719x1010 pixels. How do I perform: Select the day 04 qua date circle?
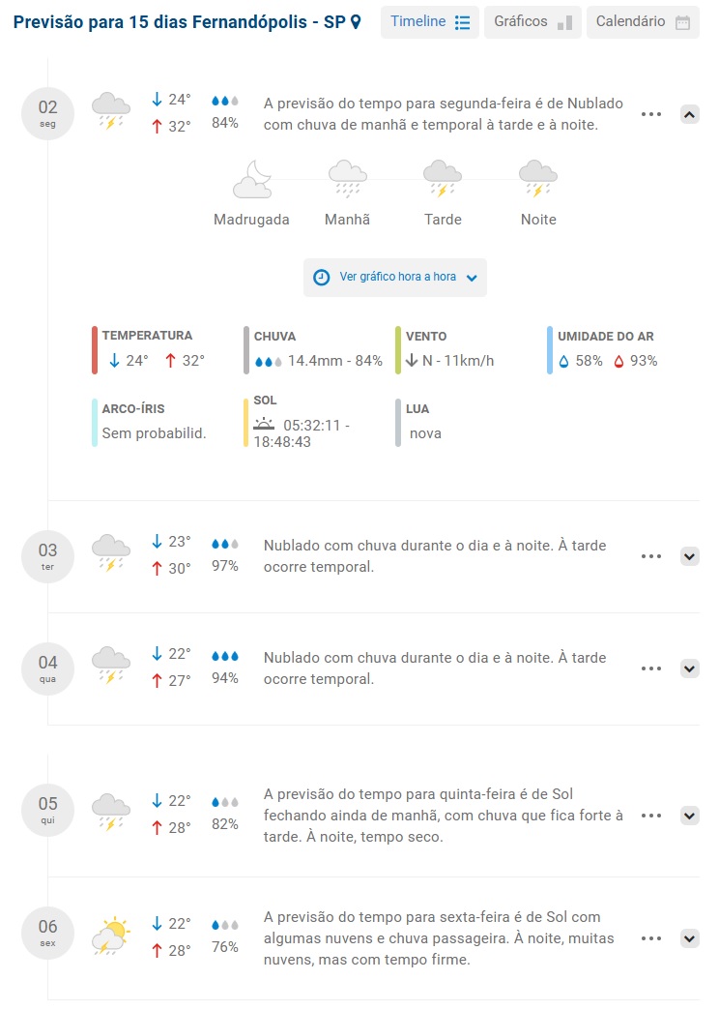coord(47,668)
